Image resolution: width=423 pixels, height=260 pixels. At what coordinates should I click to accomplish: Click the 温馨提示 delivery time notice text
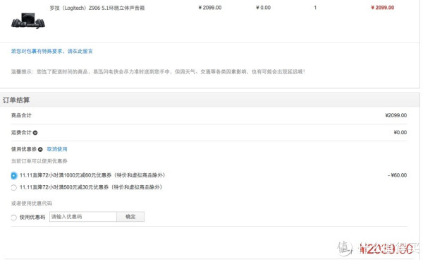coord(158,71)
